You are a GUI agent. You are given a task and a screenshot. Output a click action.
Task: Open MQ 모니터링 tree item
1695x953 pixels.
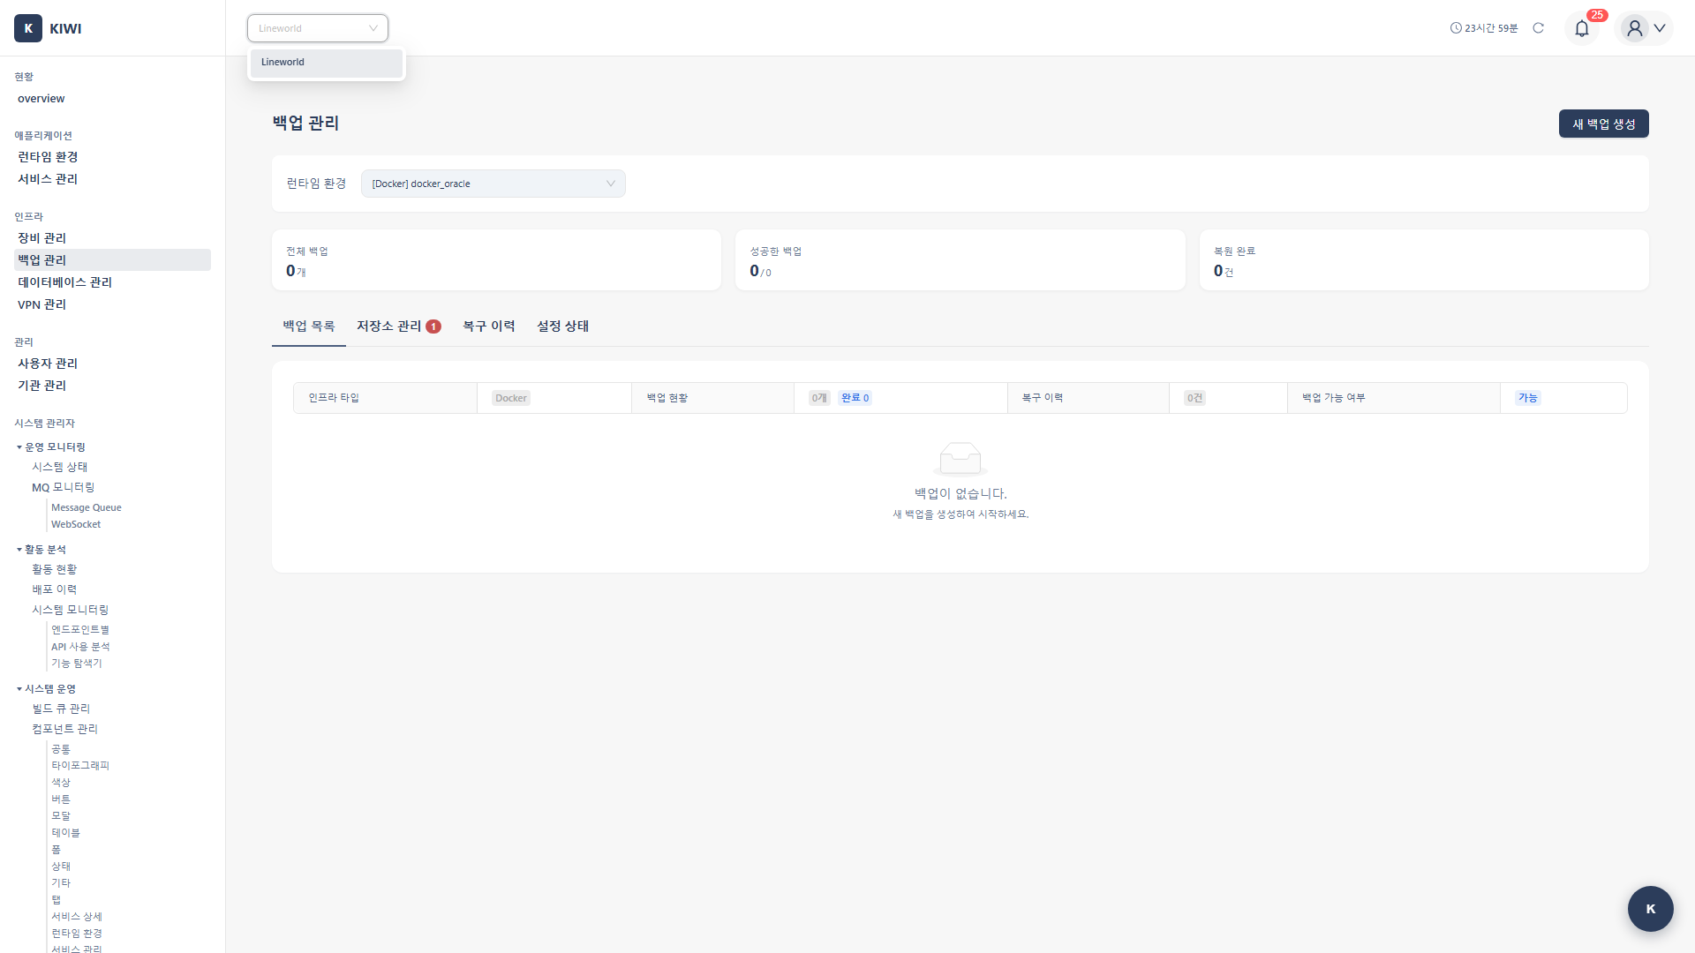coord(64,487)
